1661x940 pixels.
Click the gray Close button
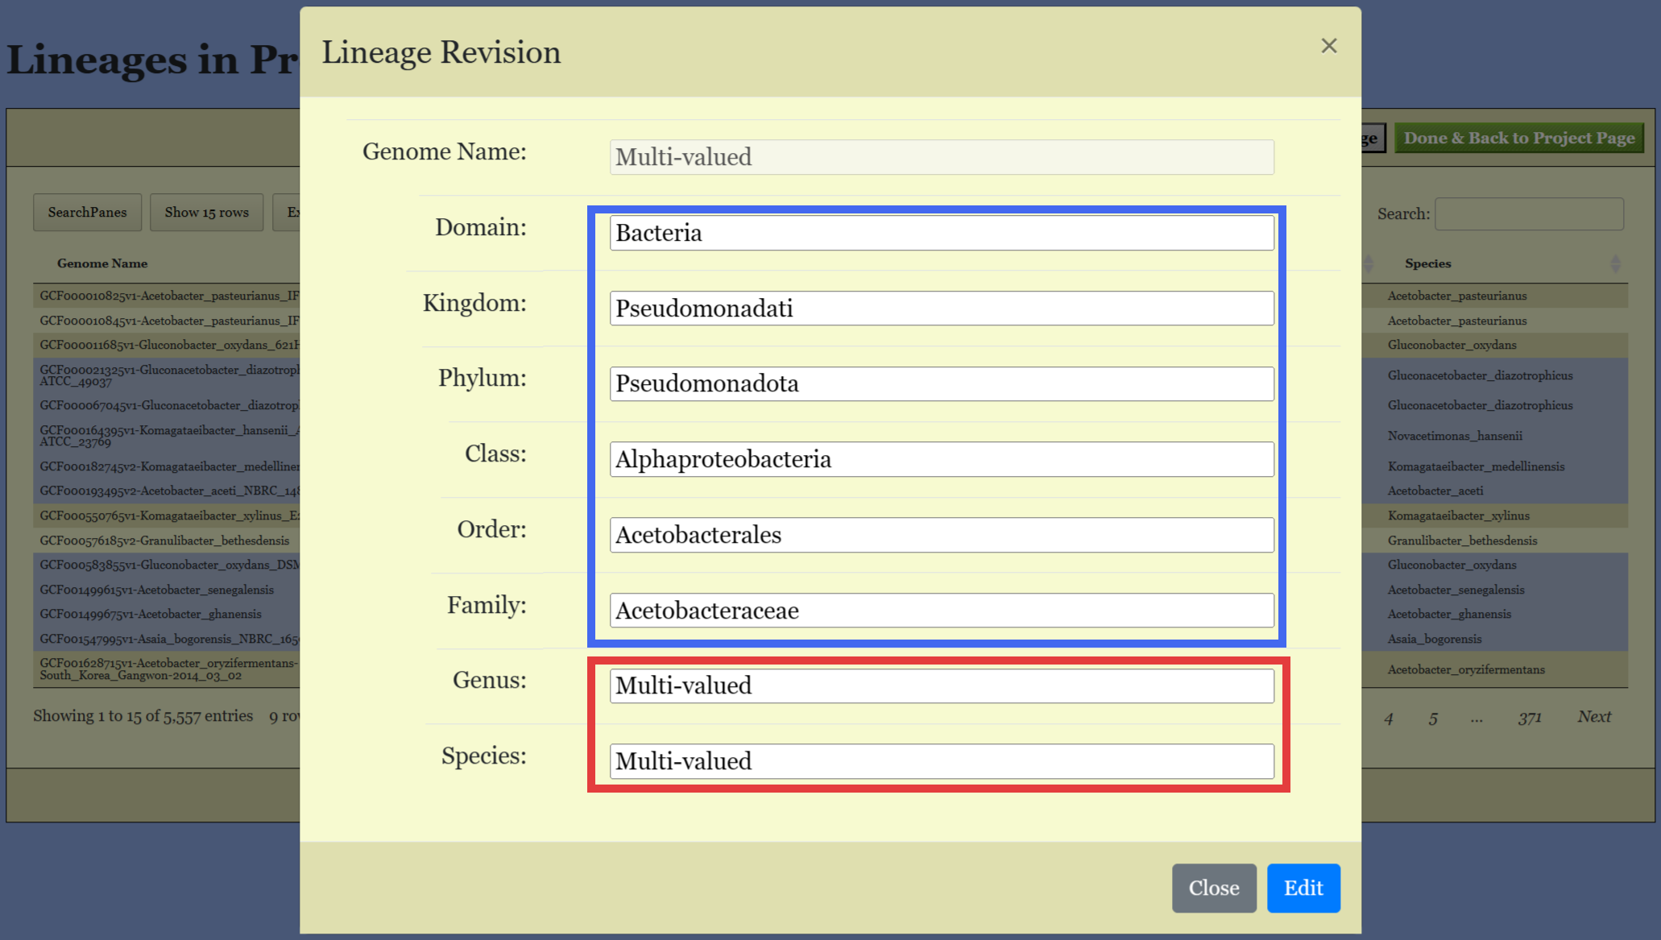(x=1213, y=888)
